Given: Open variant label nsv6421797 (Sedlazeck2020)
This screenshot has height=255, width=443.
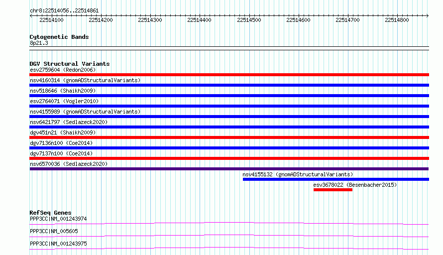Looking at the screenshot, I should (69, 122).
